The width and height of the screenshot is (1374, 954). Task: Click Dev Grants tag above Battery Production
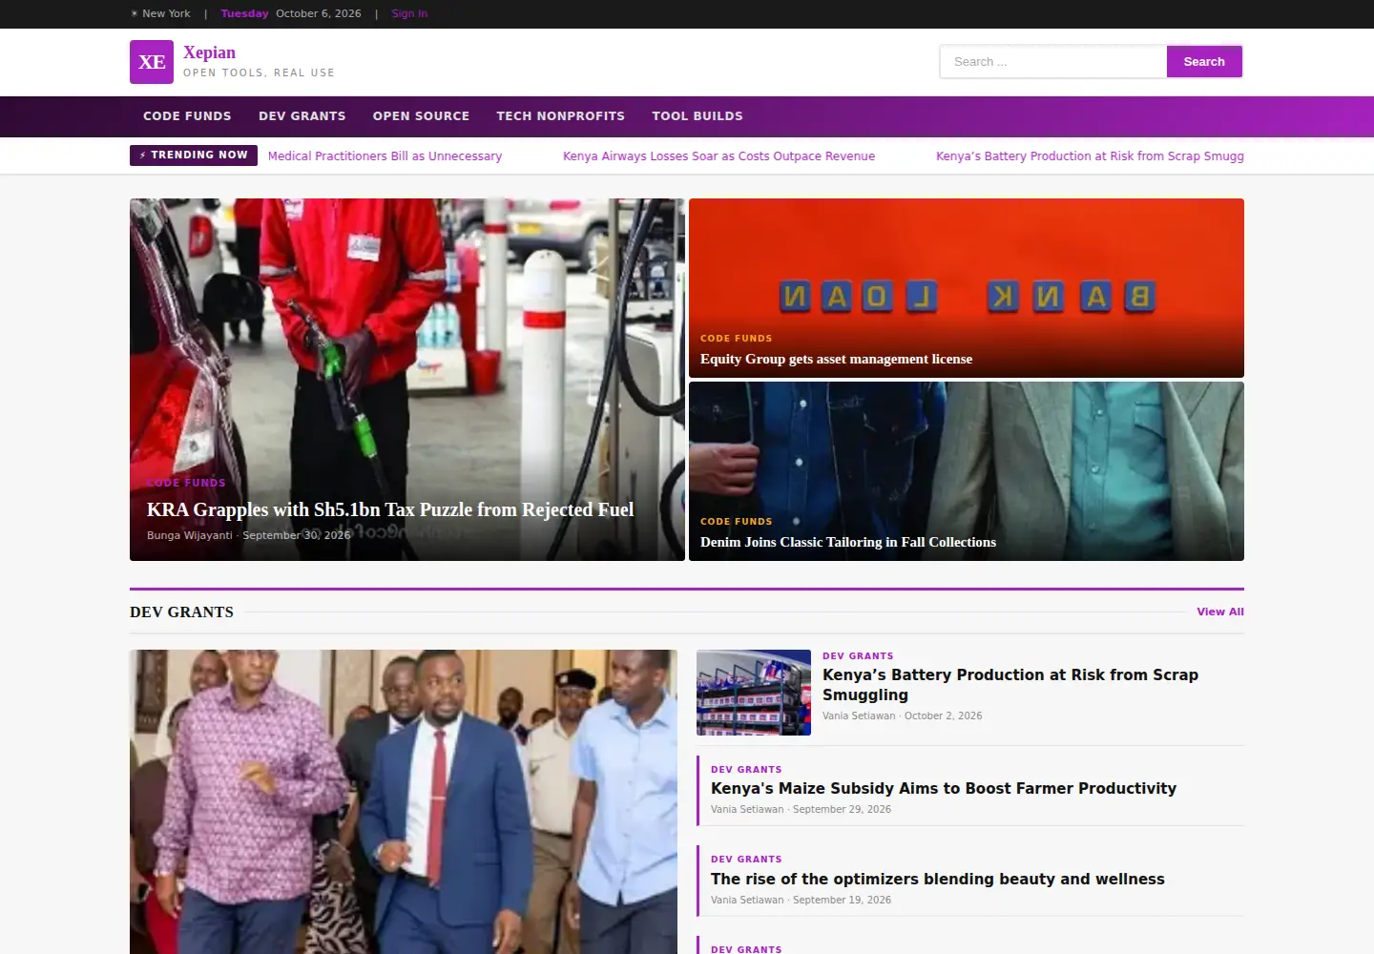[x=858, y=656]
